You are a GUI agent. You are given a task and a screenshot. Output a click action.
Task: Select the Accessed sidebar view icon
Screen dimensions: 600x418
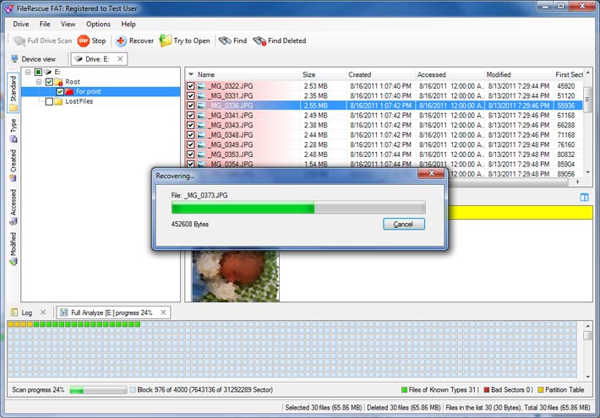(14, 220)
